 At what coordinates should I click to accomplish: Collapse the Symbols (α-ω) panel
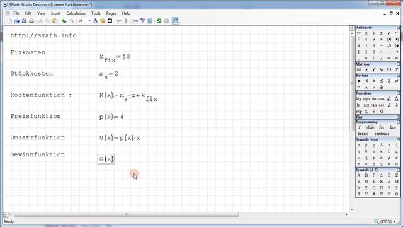pyautogui.click(x=398, y=140)
